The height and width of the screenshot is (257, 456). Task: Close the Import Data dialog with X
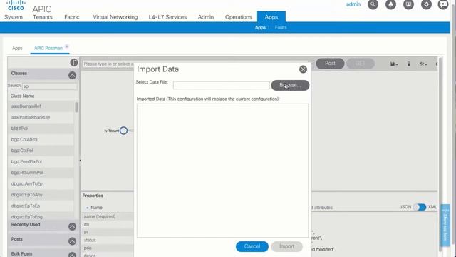[x=303, y=69]
